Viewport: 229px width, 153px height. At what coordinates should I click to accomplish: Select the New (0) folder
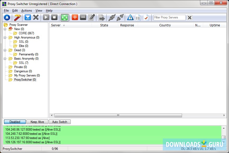[19, 29]
